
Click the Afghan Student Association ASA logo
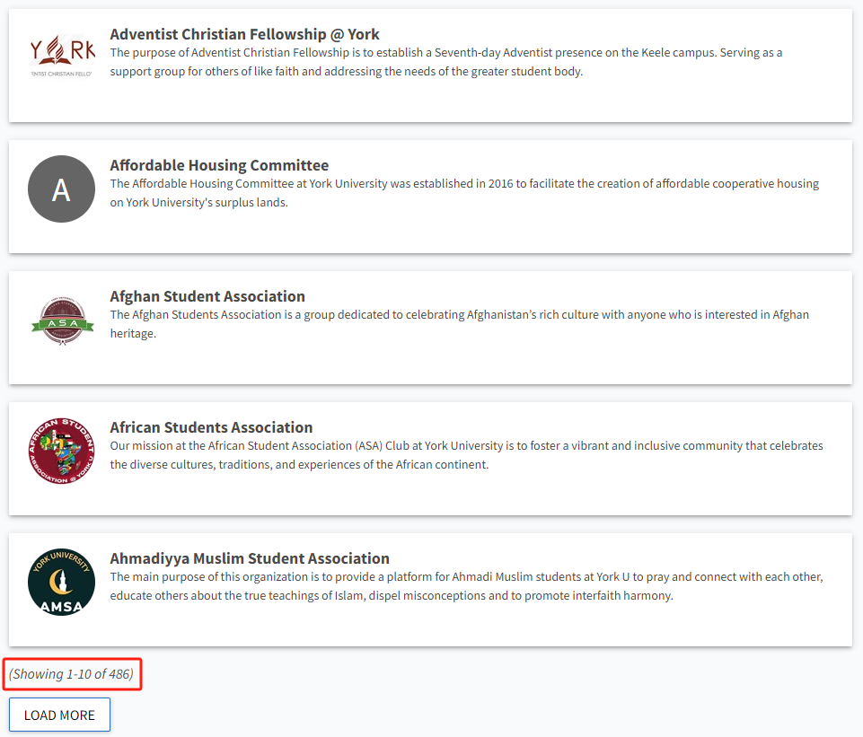pyautogui.click(x=62, y=320)
